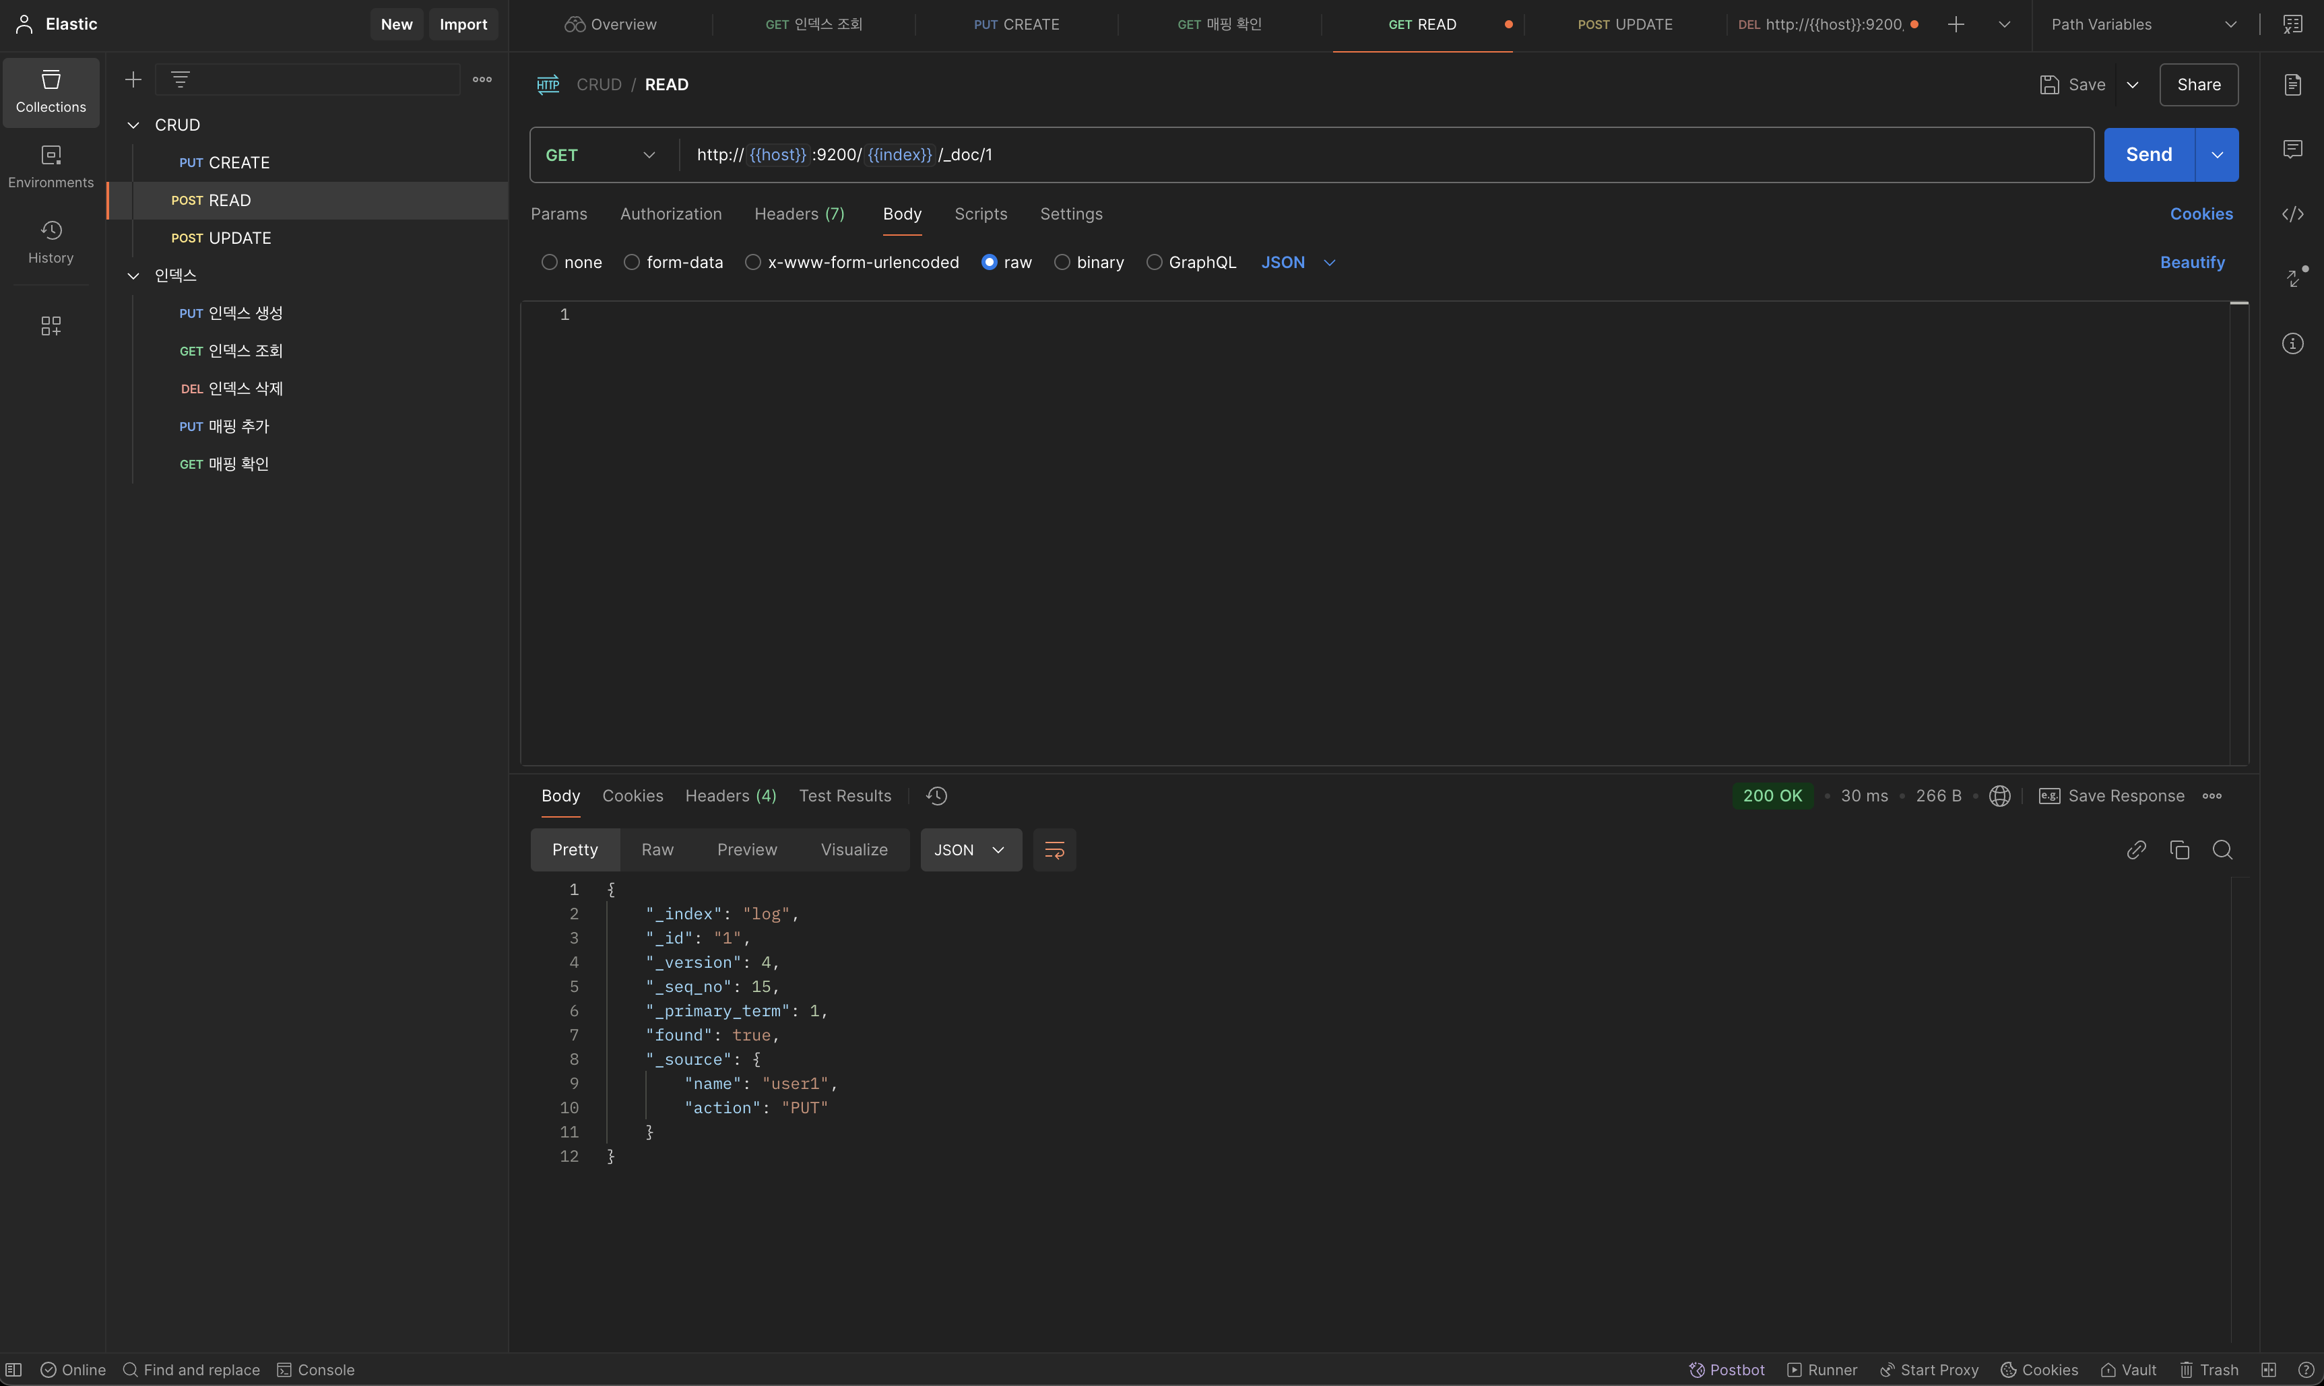Open the comments icon in right sidebar

(2292, 150)
